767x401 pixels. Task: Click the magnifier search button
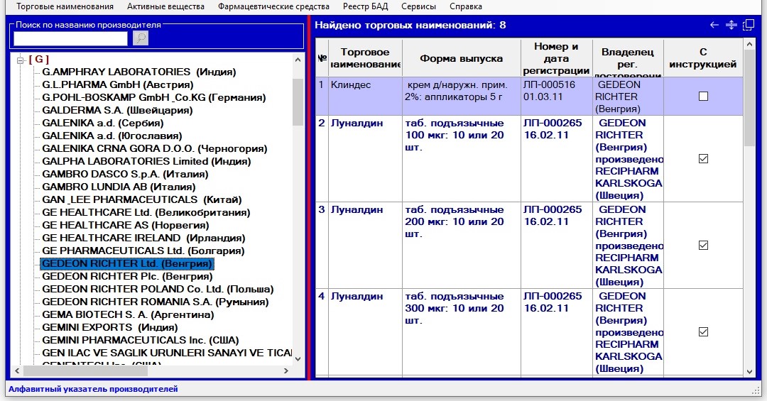tap(141, 38)
